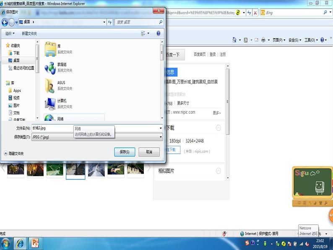Click the IE Print icon
Image resolution: width=333 pixels, height=250 pixels.
(x=263, y=40)
